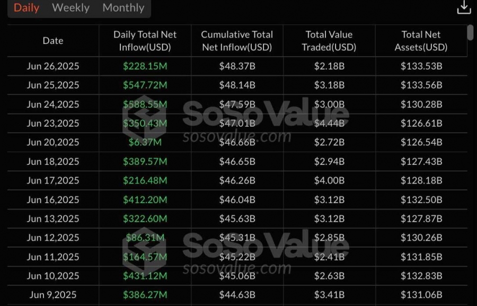Screen dimensions: 477x306
Task: Click the Total Value Traded header
Action: pyautogui.click(x=329, y=40)
